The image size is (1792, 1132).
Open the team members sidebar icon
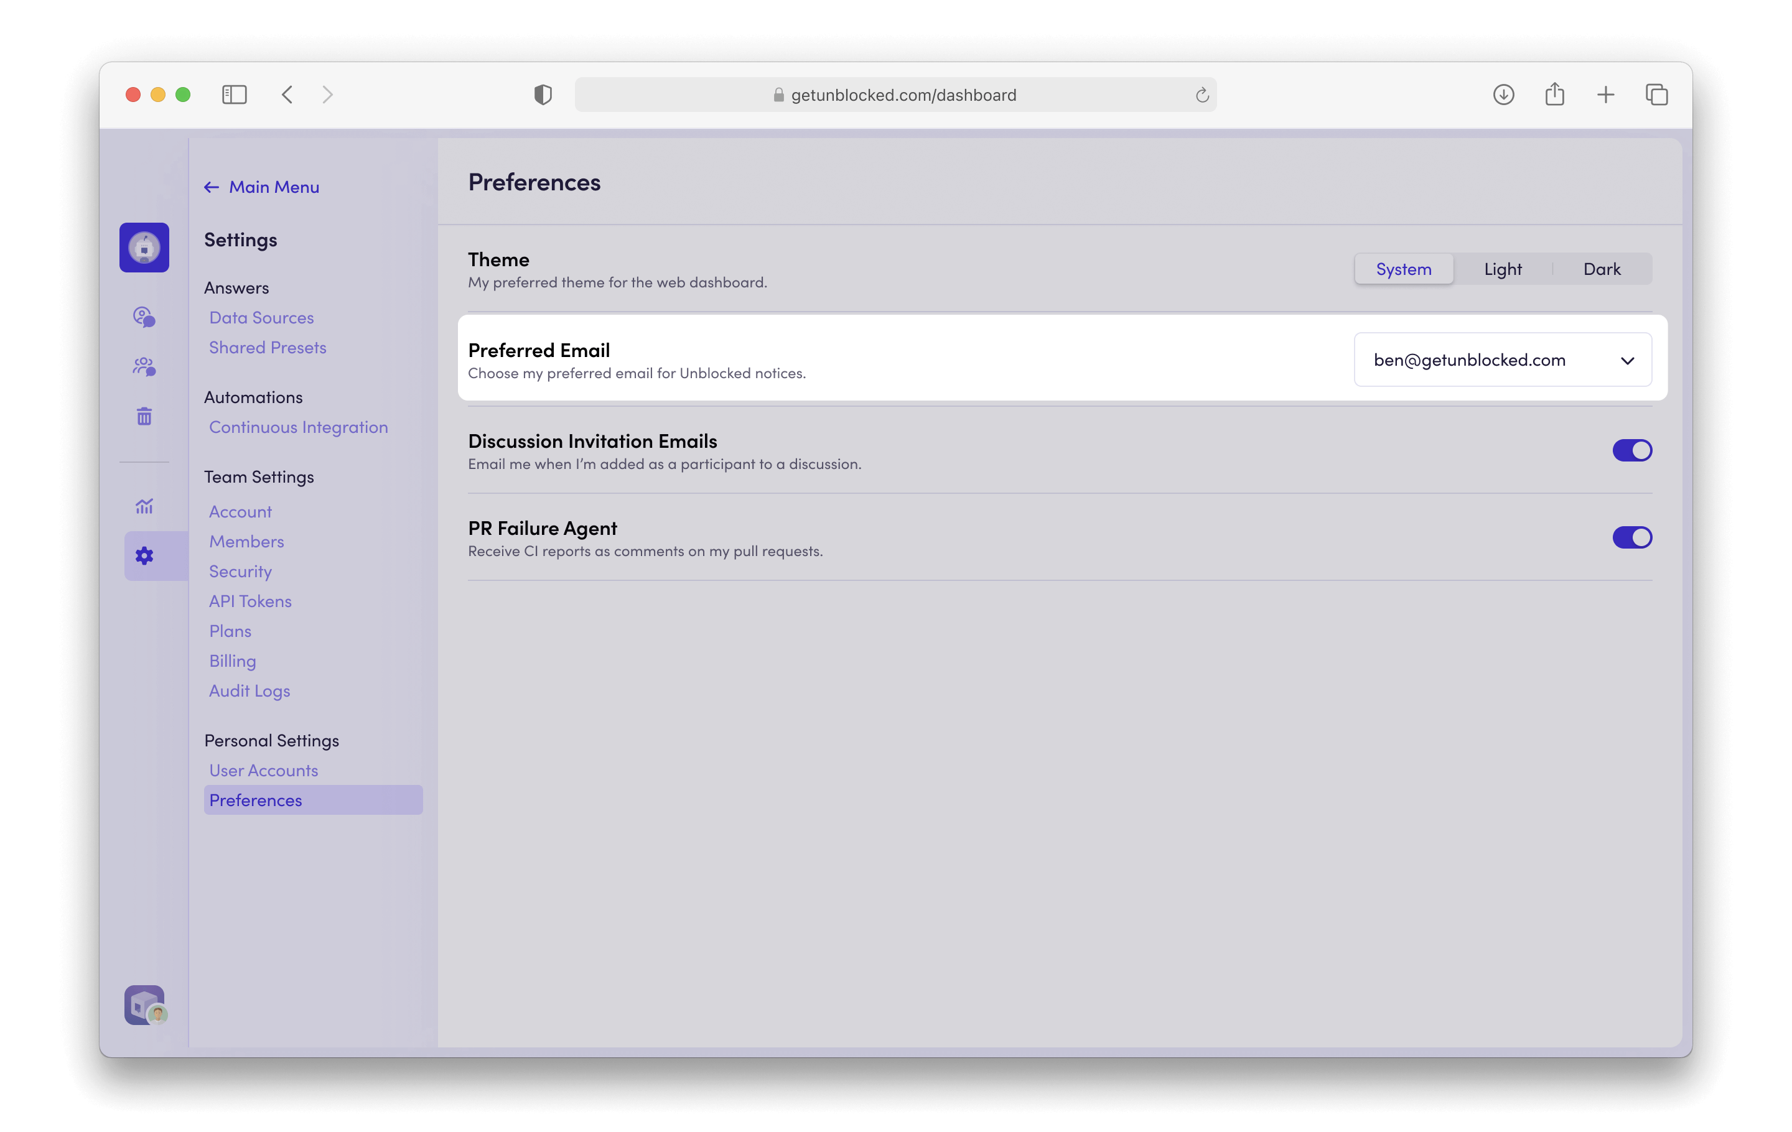(144, 367)
